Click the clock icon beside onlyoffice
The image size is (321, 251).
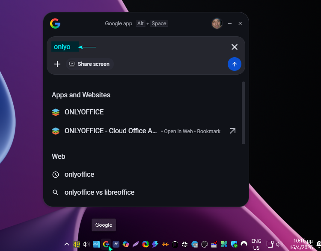coord(56,175)
